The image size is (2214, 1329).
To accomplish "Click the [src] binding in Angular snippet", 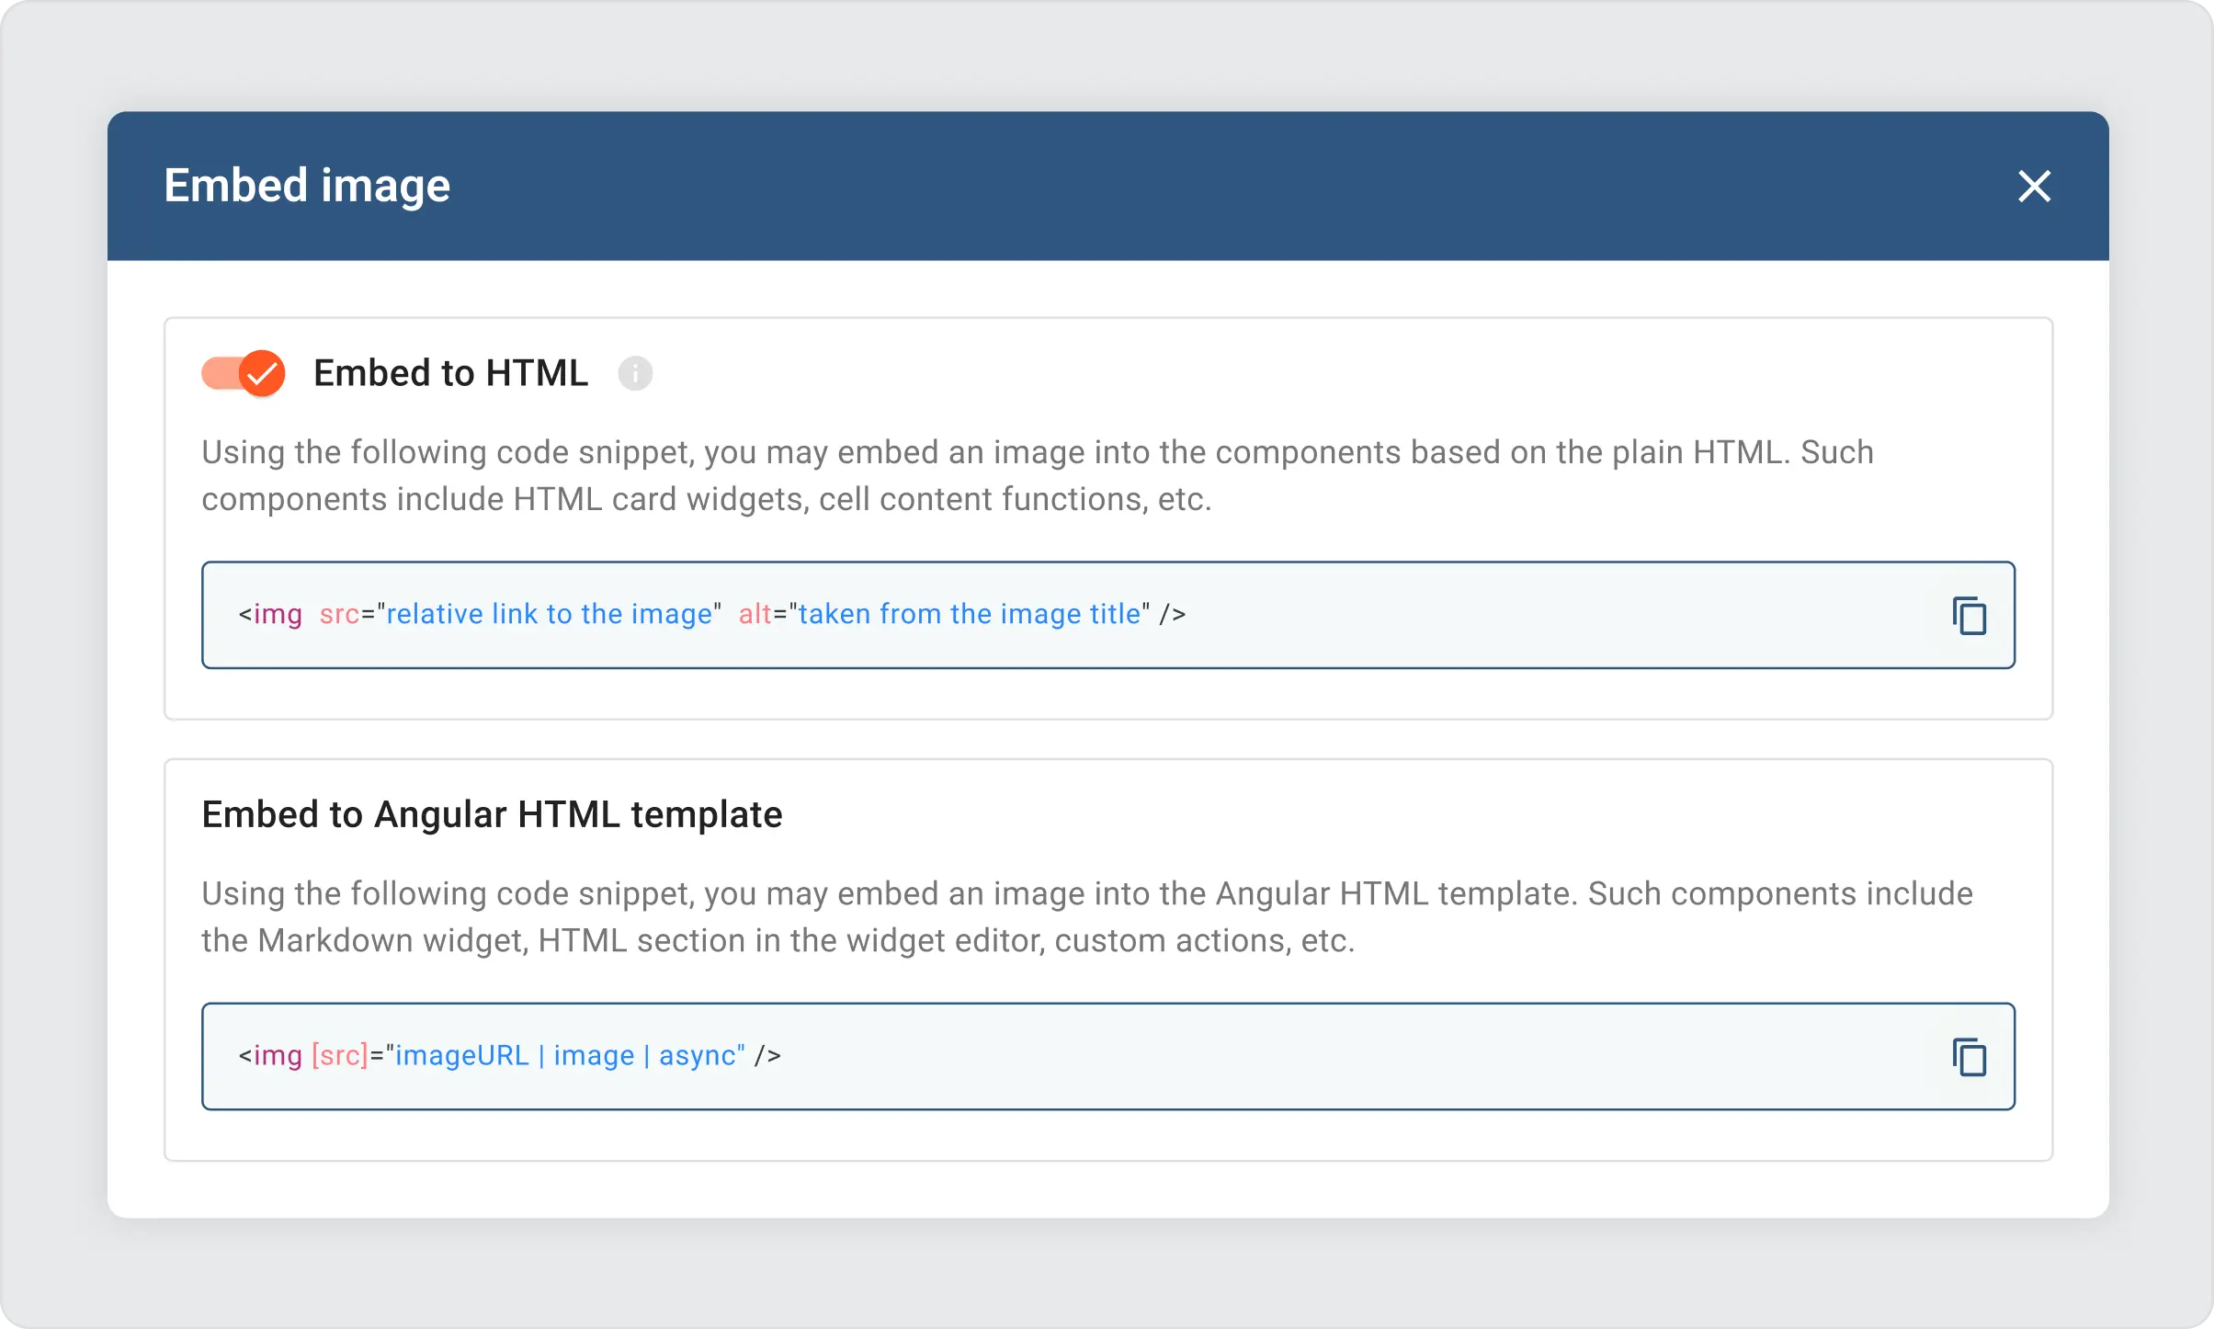I will [x=340, y=1055].
